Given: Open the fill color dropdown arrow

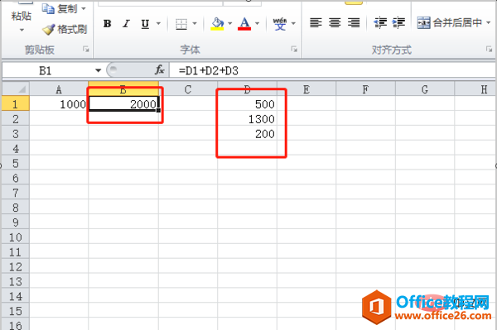Looking at the screenshot, I should coord(229,23).
